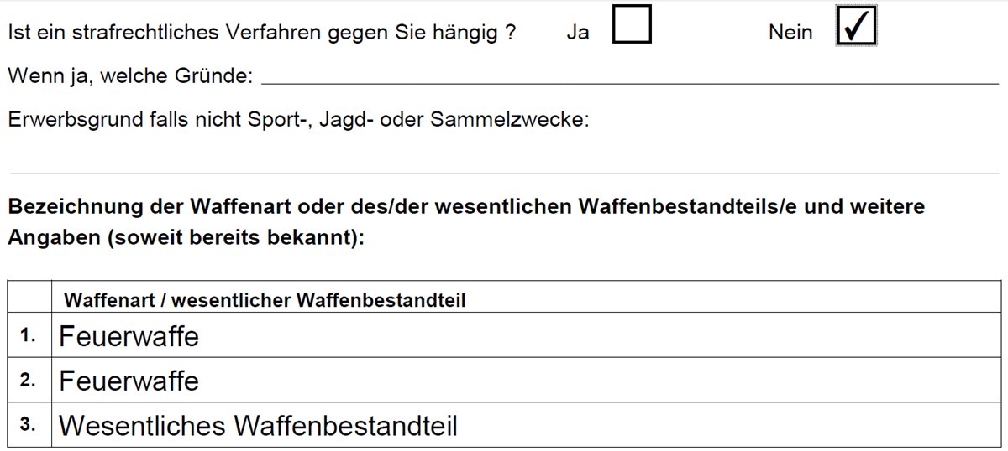Open row 1 'Feuerwaffe' weapon type field
The image size is (1008, 451).
[527, 335]
